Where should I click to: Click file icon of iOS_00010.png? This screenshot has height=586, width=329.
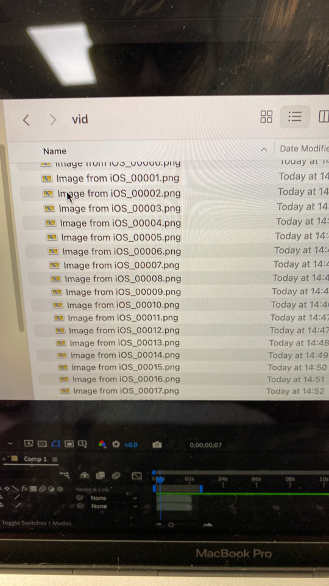pyautogui.click(x=58, y=305)
